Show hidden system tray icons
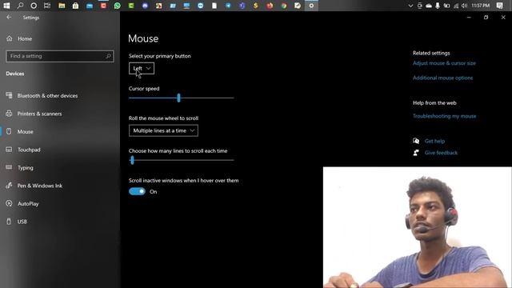The height and width of the screenshot is (288, 512). click(410, 6)
